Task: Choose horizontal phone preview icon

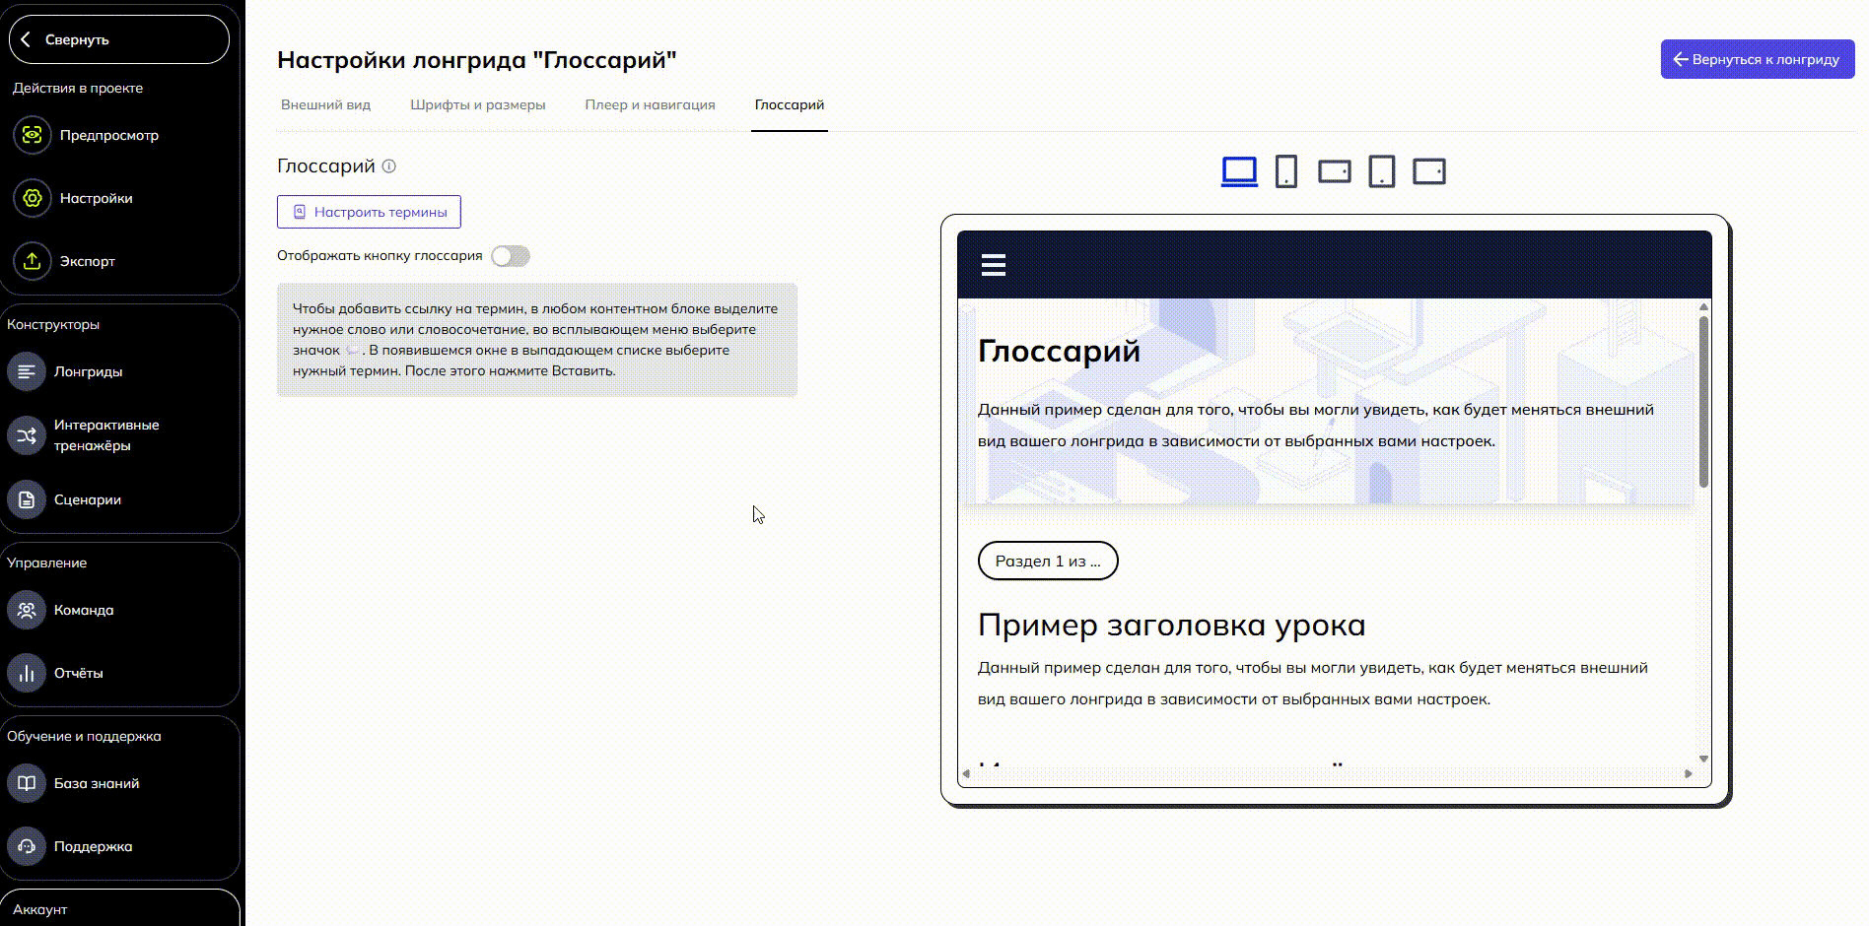Action: point(1334,171)
